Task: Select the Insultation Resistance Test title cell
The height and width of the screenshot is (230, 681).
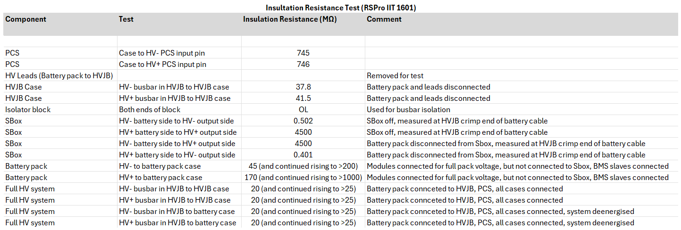Action: pyautogui.click(x=340, y=8)
